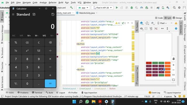
Task: Click color swatch beside second backgroundTint line
Action: 58,57
